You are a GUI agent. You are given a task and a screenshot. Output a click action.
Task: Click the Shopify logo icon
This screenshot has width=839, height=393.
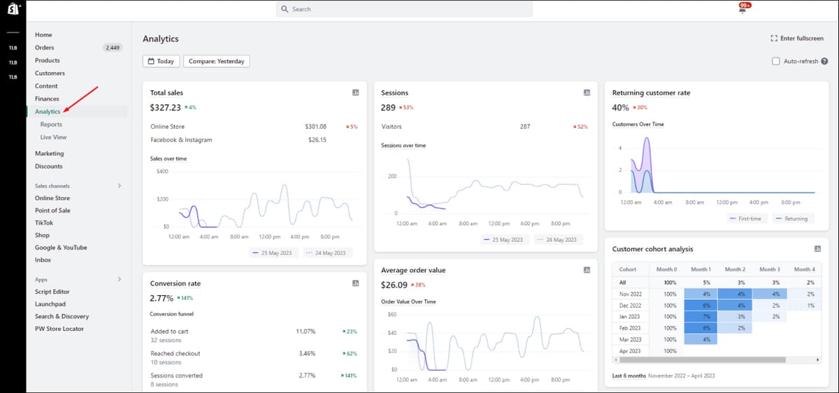tap(13, 9)
